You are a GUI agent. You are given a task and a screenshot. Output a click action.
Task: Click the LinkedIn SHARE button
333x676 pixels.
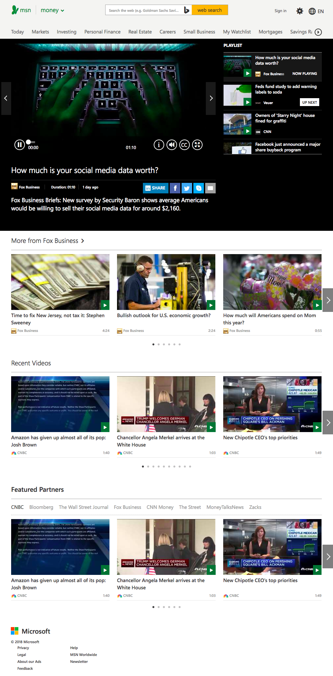pyautogui.click(x=156, y=188)
